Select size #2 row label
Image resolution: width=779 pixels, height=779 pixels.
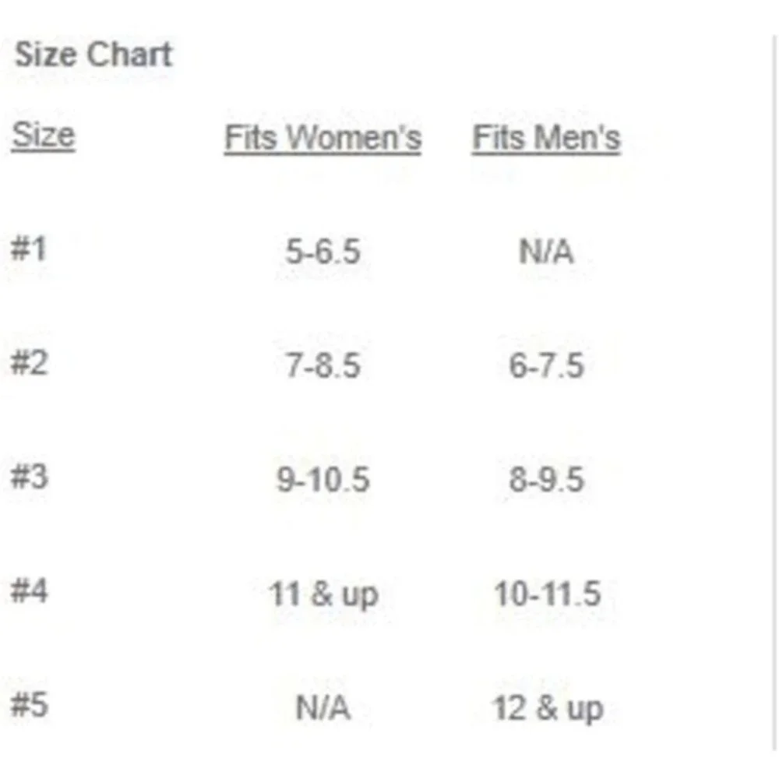click(30, 363)
